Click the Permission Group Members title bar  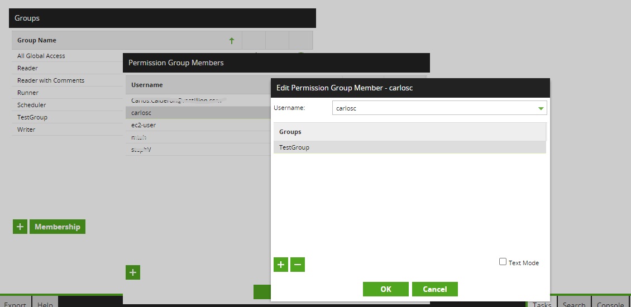click(276, 63)
